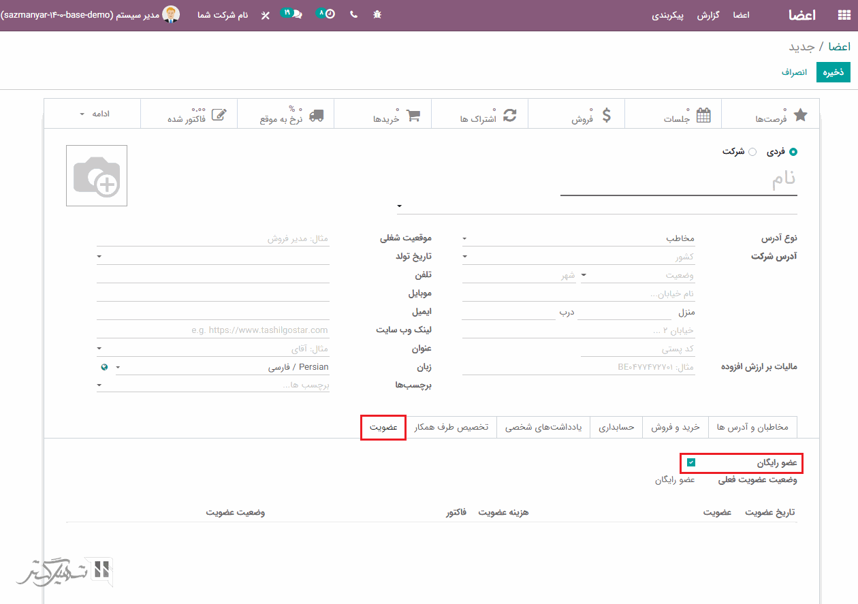Switch to the Accounting (حسابداری) tab
Screen dimensions: 858x604
(x=616, y=427)
